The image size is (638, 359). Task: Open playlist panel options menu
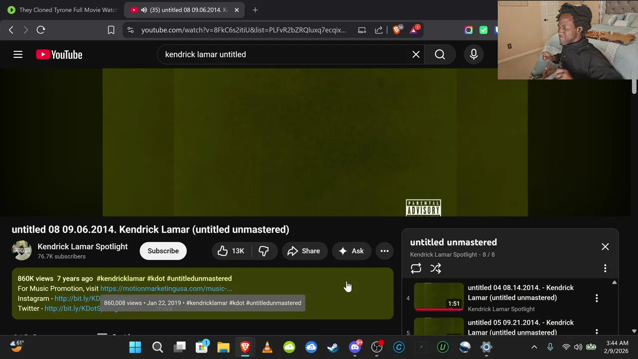click(605, 268)
